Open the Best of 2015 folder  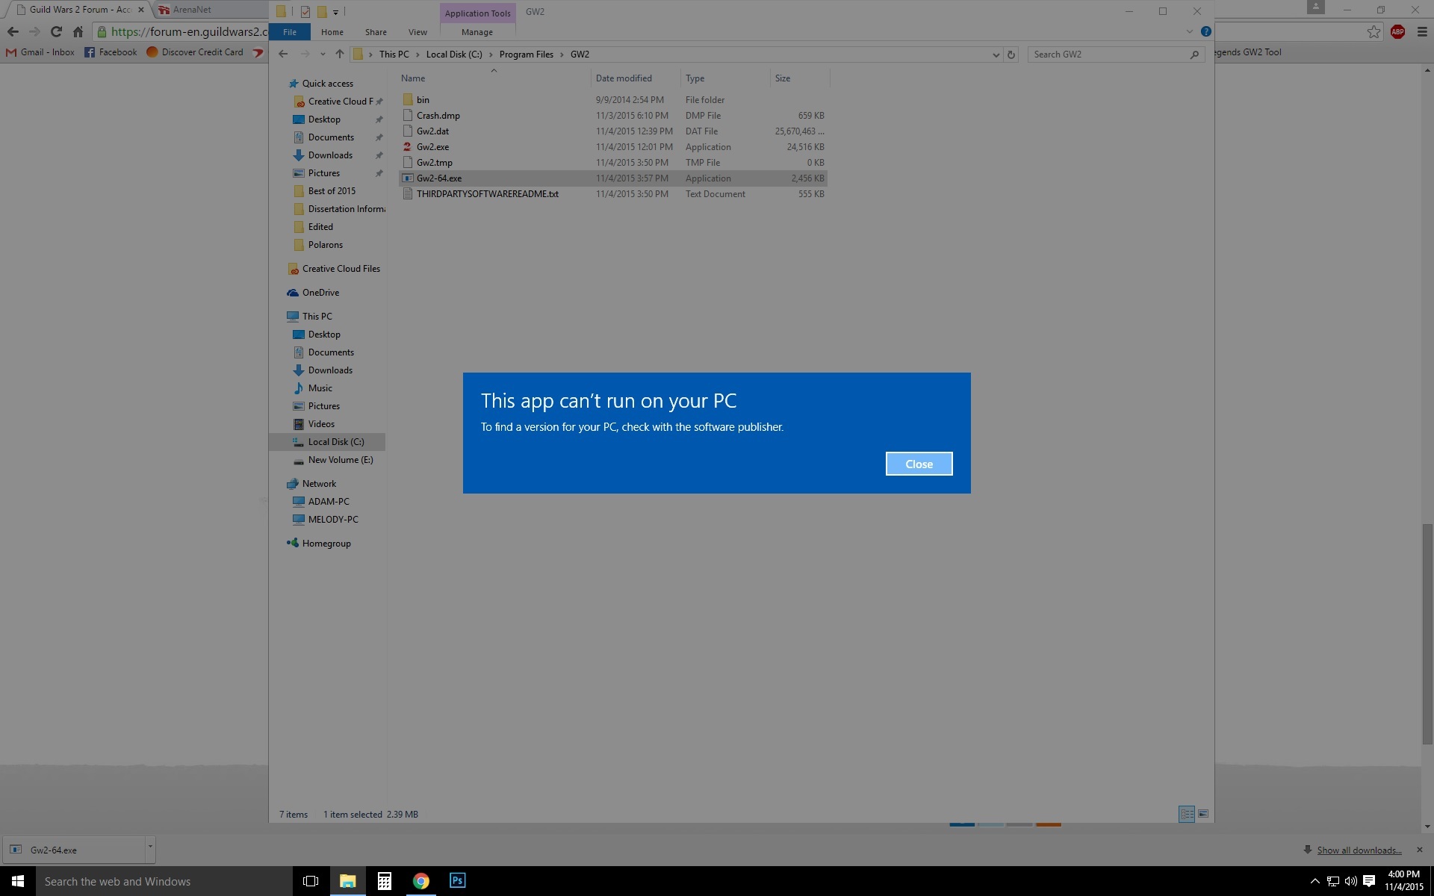[332, 191]
